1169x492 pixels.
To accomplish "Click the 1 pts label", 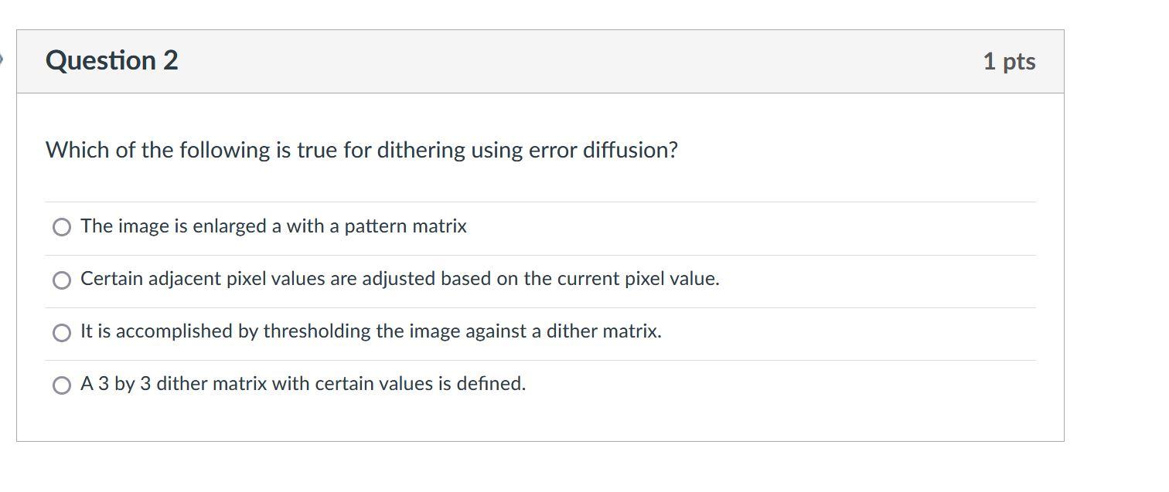I will [1009, 61].
